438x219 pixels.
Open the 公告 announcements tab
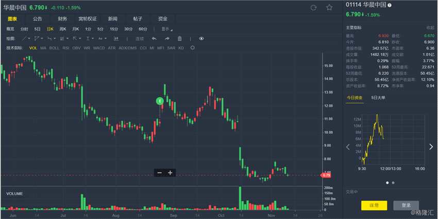click(x=37, y=19)
